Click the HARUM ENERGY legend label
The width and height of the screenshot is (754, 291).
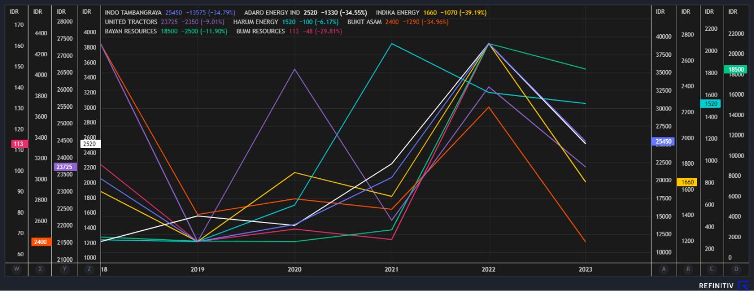pyautogui.click(x=256, y=22)
